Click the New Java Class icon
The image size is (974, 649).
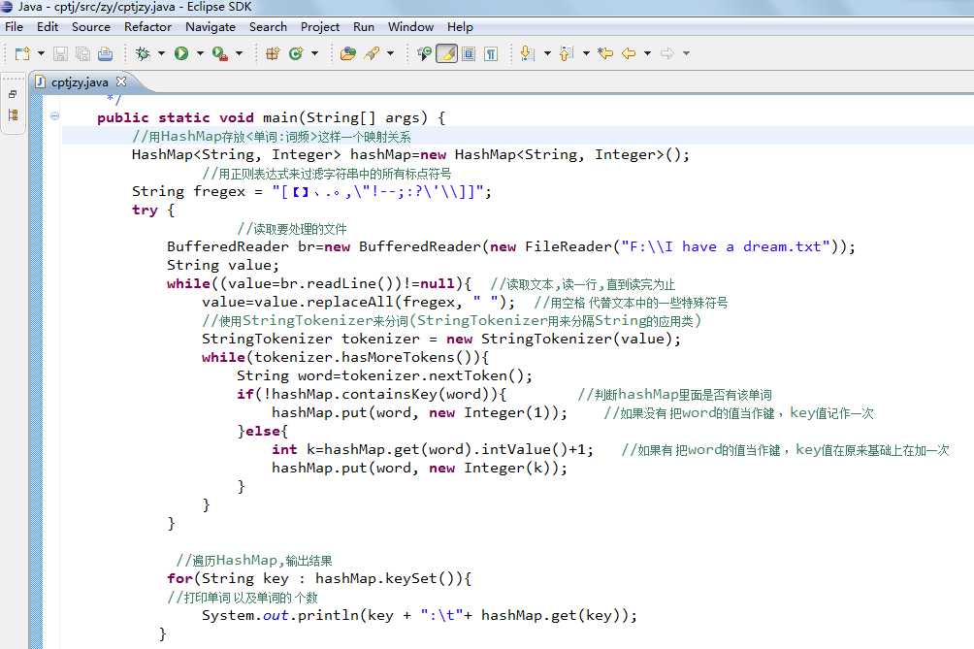click(x=296, y=54)
